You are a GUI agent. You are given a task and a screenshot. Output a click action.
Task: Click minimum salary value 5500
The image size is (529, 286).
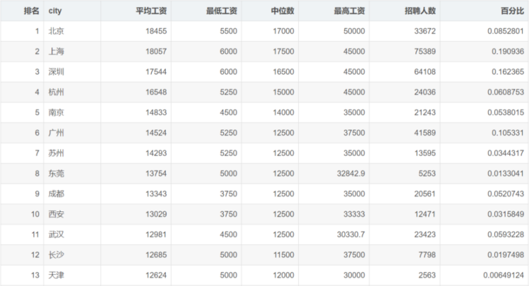[229, 31]
